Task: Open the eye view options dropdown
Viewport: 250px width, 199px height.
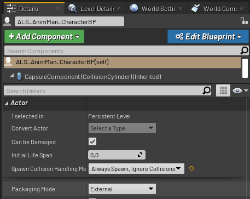Action: point(240,90)
